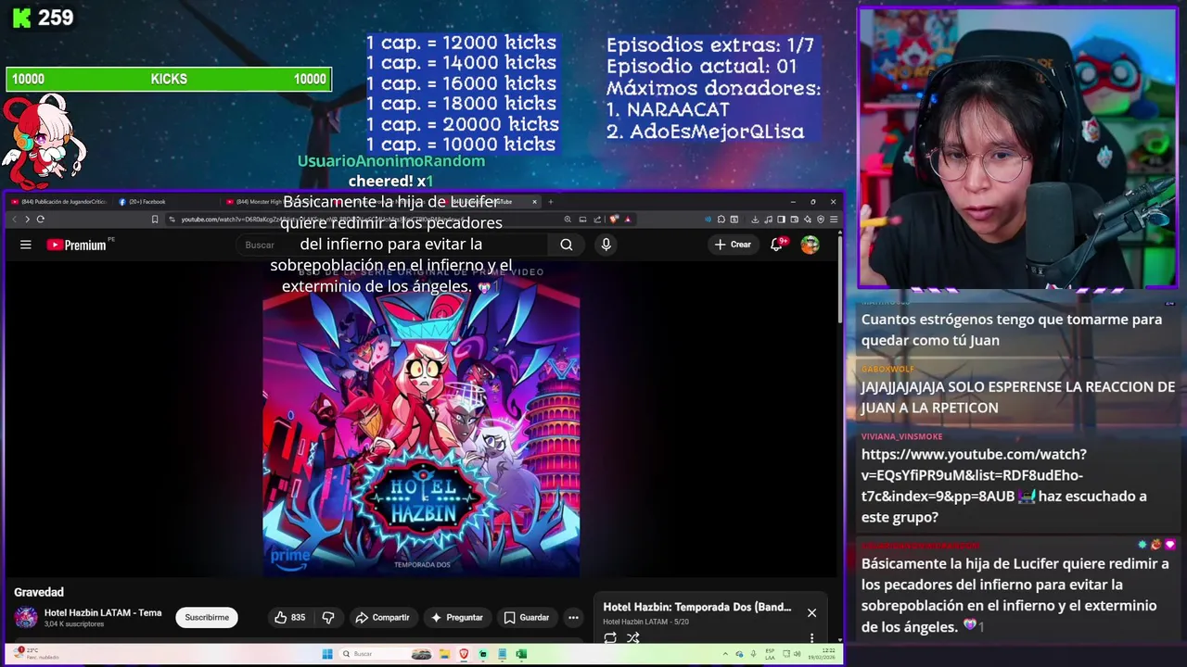This screenshot has width=1187, height=667.
Task: Open Brave browser from taskbar
Action: coord(464,654)
